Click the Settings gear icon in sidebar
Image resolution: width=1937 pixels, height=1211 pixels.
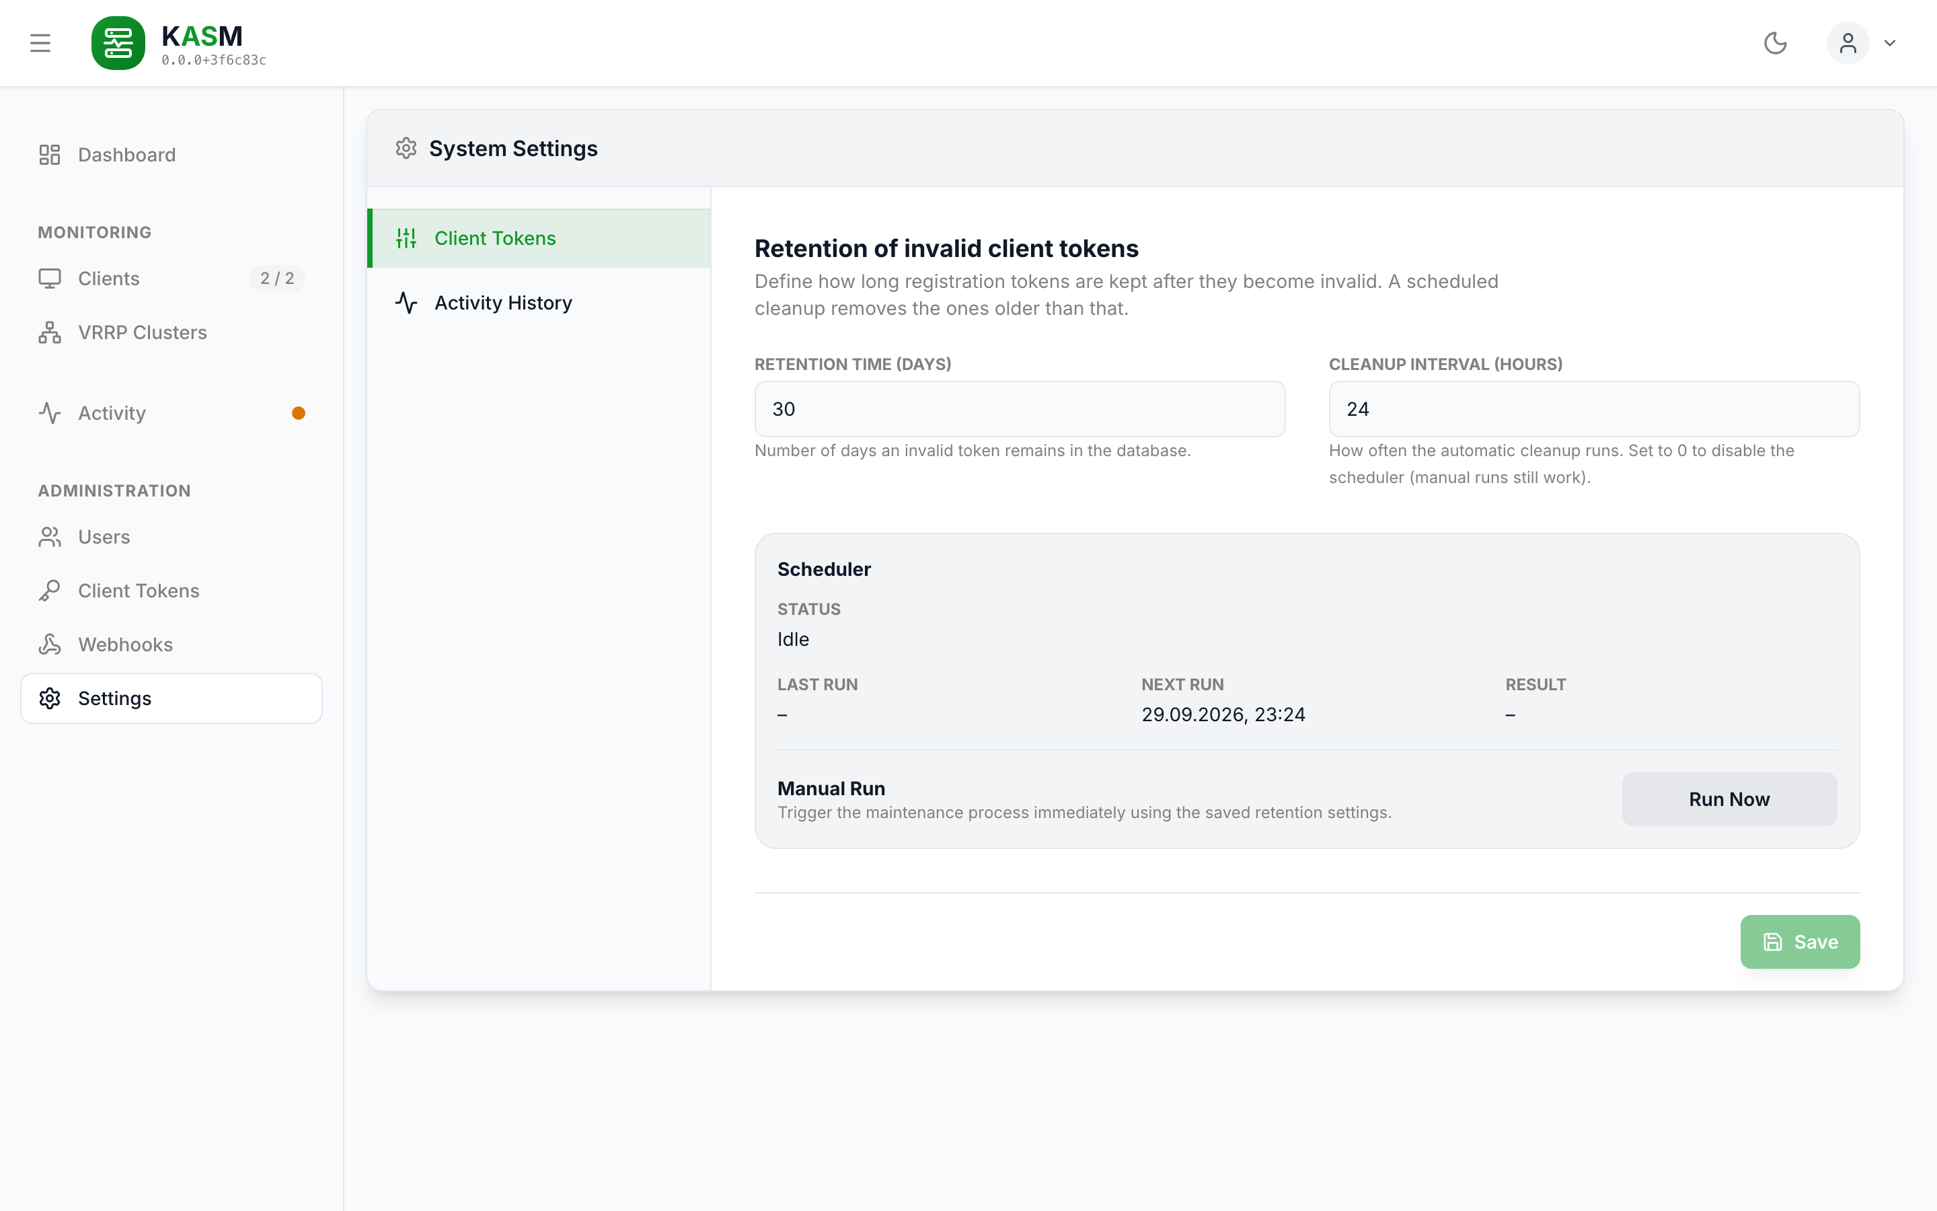pos(50,698)
